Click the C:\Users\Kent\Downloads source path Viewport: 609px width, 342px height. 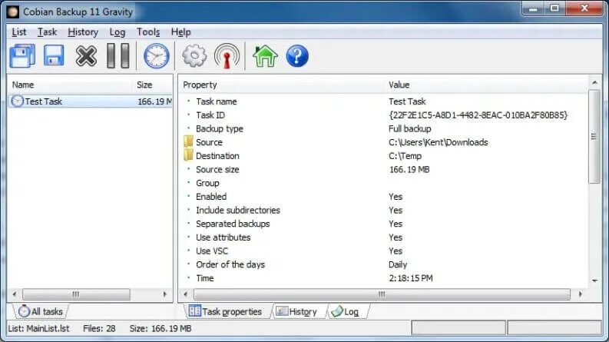point(438,142)
